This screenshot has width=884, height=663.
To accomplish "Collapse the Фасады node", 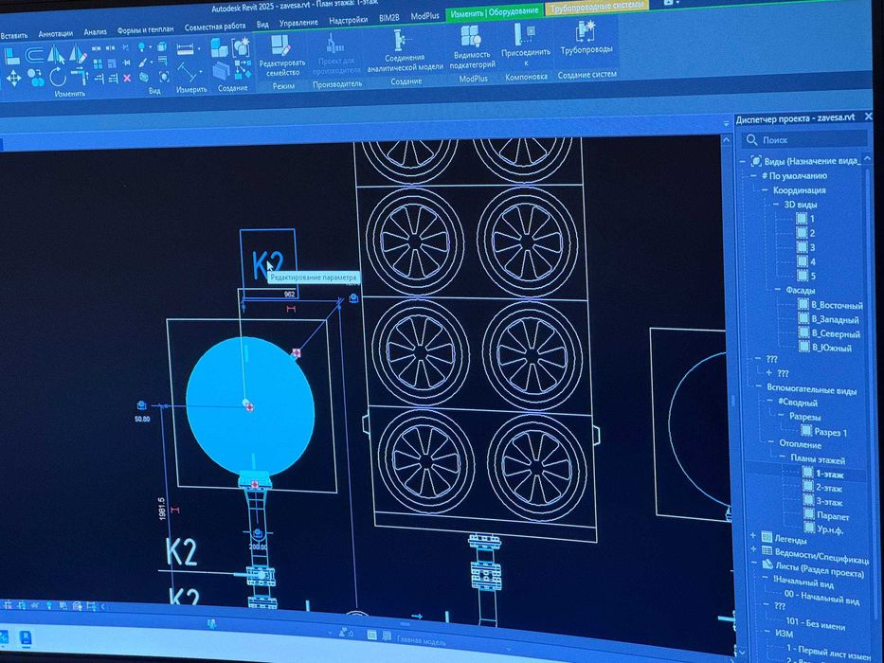I will tap(777, 291).
